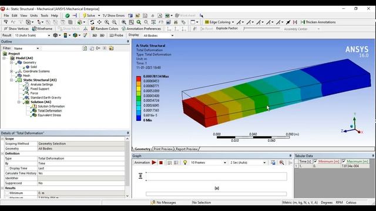Click the Details panel scrollbar down arrow
Viewport: 376px width, 211px height.
(127, 196)
